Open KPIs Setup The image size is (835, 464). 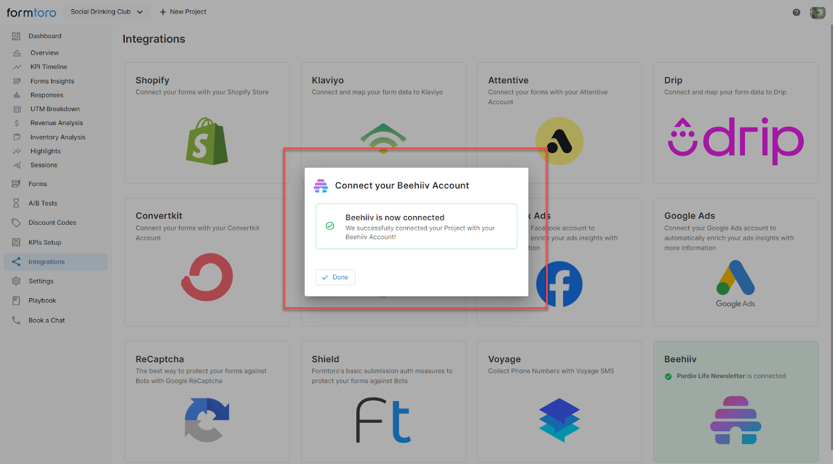click(45, 242)
